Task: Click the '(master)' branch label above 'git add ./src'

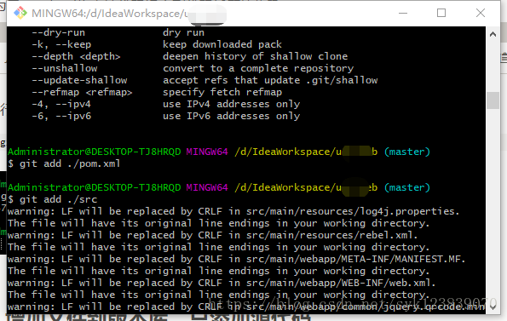Action: coord(407,187)
